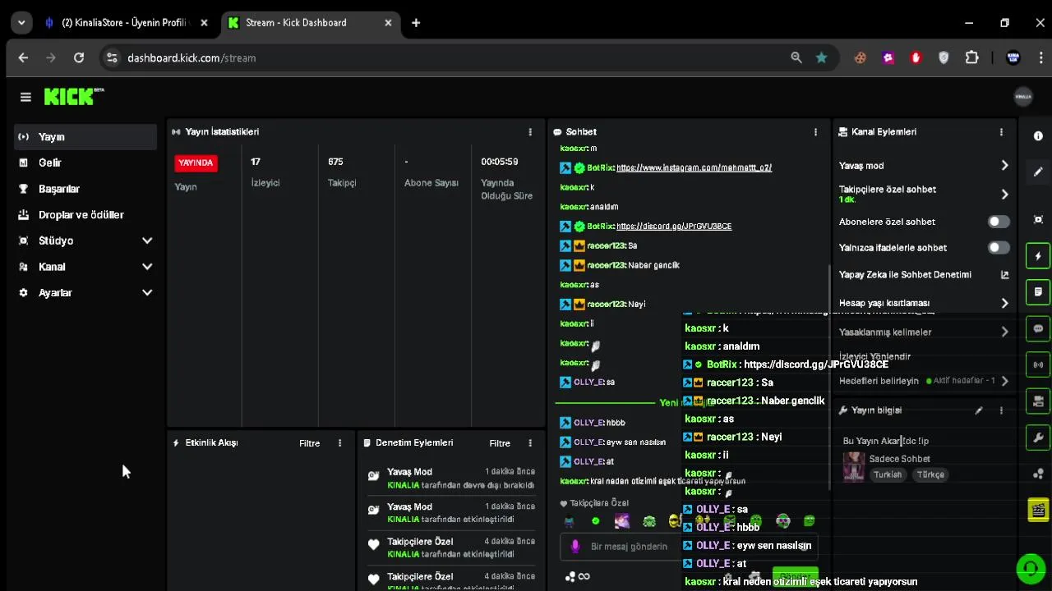Screen dimensions: 1052x591
Task: Open BotRix discord.gg link in Sohbet panel
Action: (674, 227)
